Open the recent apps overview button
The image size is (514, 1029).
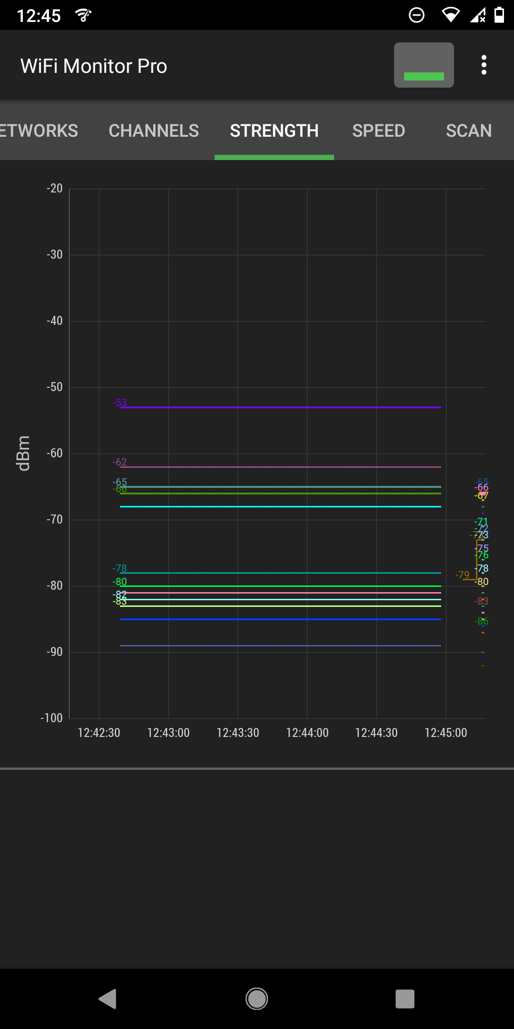coord(405,999)
